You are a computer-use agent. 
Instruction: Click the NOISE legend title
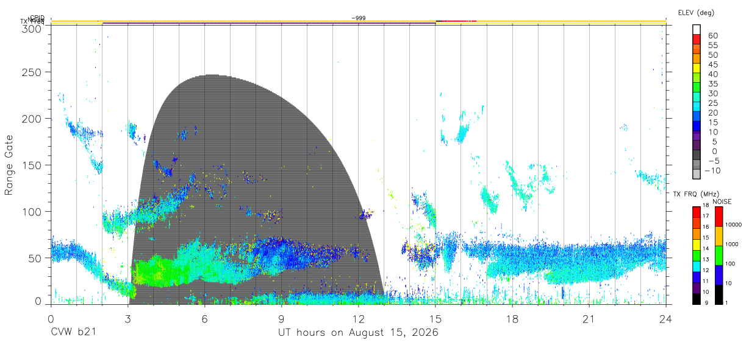click(723, 201)
